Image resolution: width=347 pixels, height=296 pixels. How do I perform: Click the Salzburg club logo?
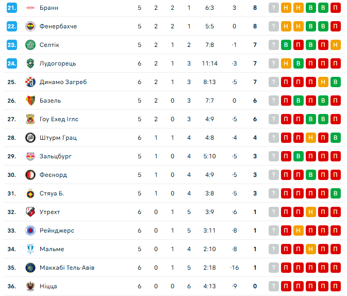tap(30, 156)
